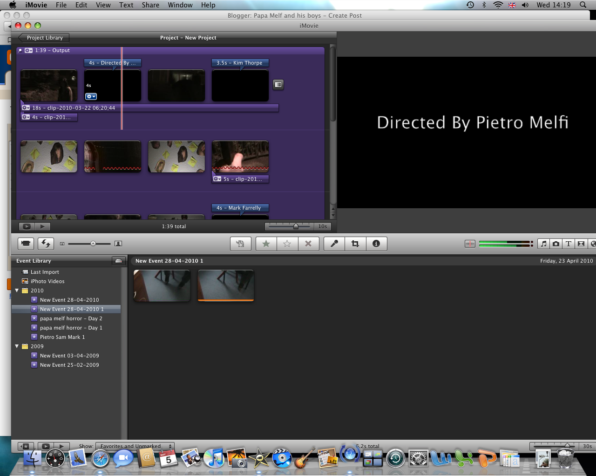This screenshot has width=596, height=476.
Task: Open the Text menu
Action: click(x=126, y=5)
